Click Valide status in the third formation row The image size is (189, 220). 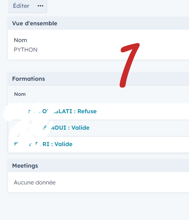(x=63, y=144)
